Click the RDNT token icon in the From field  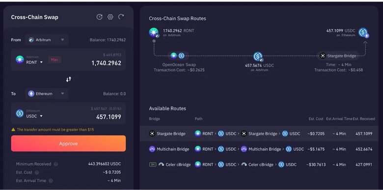(20, 59)
